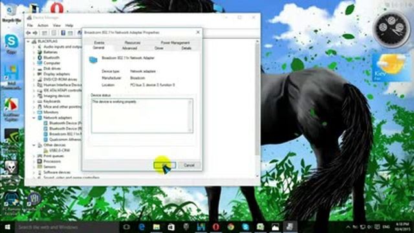Expand the Human Interface Devices category
The width and height of the screenshot is (414, 233).
(x=34, y=85)
